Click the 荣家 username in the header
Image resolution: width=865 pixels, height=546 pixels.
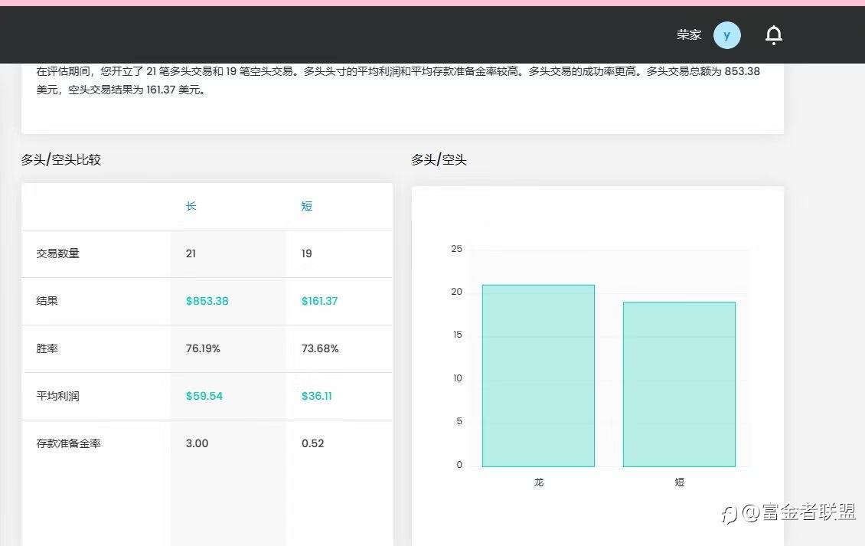tap(689, 34)
